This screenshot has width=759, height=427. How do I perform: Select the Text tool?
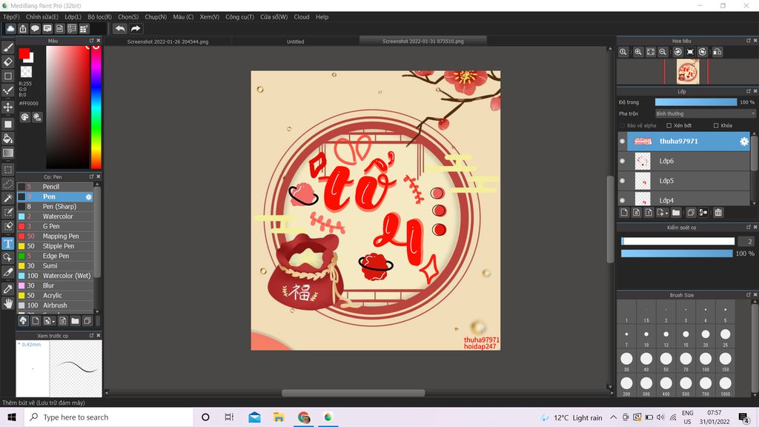[8, 243]
